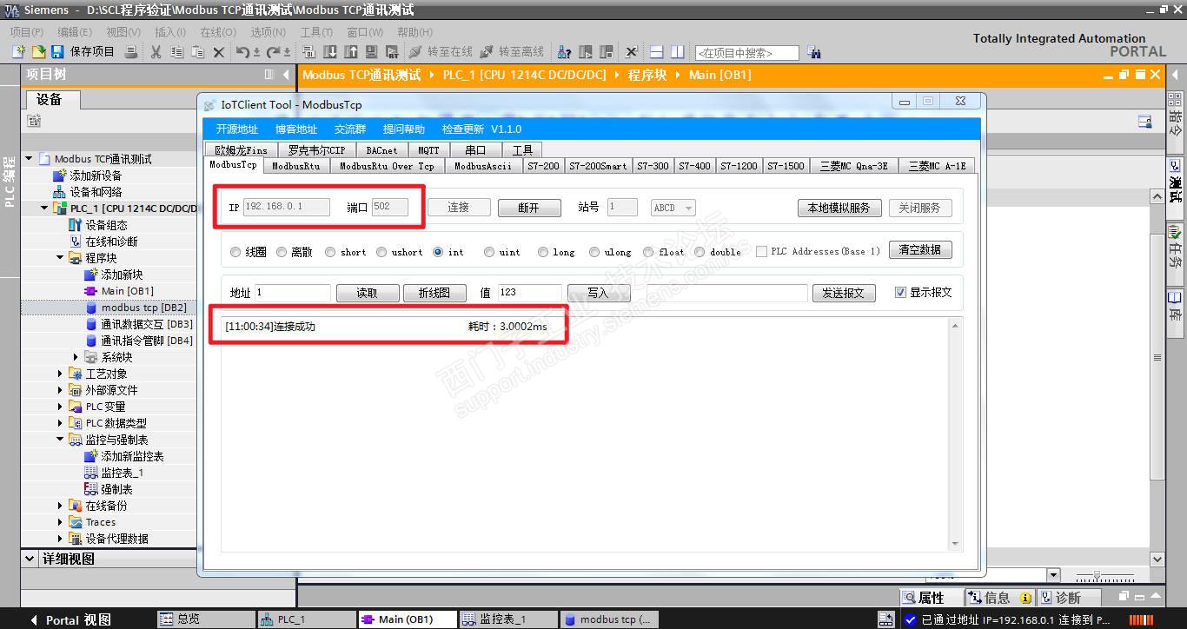Click the redo arrow icon

point(275,52)
